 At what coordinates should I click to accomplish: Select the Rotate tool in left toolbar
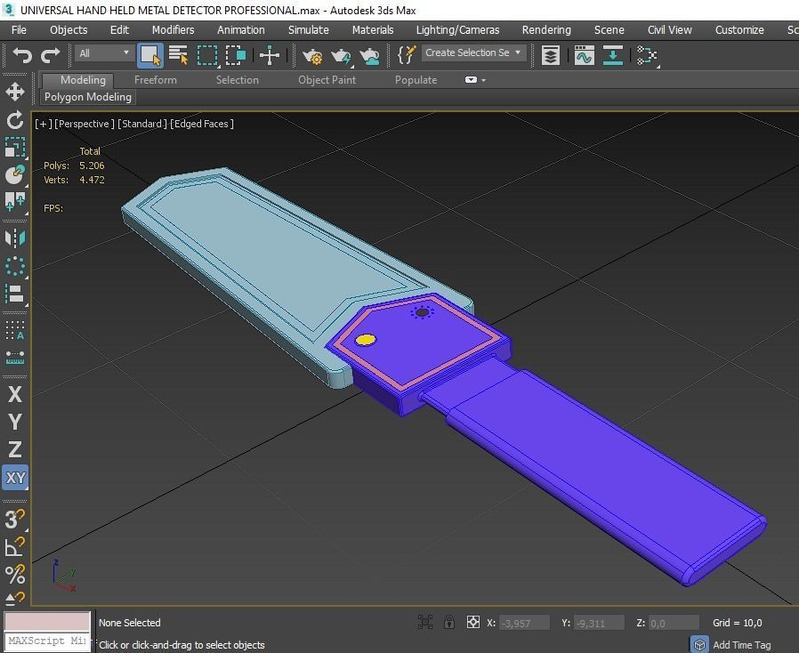(x=15, y=120)
